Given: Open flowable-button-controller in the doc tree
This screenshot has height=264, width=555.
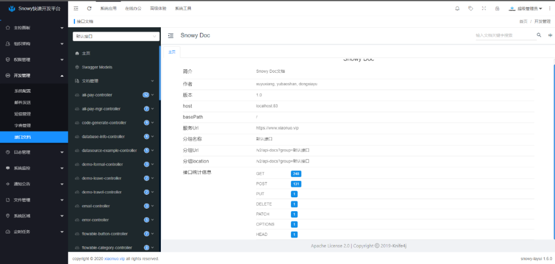Looking at the screenshot, I should [x=105, y=234].
